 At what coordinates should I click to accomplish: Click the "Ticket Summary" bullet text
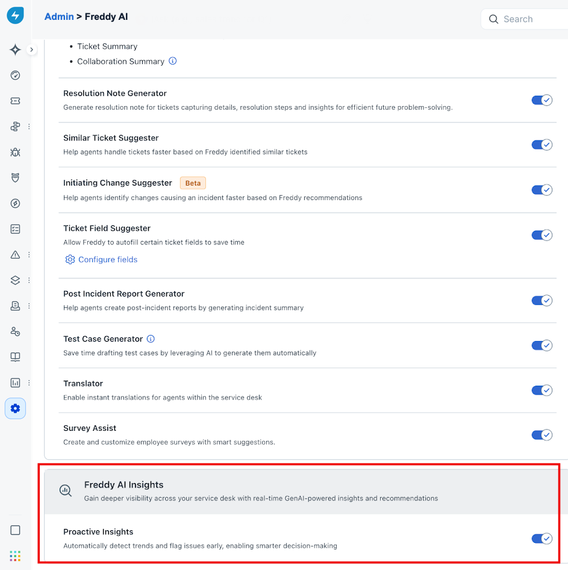click(x=107, y=46)
